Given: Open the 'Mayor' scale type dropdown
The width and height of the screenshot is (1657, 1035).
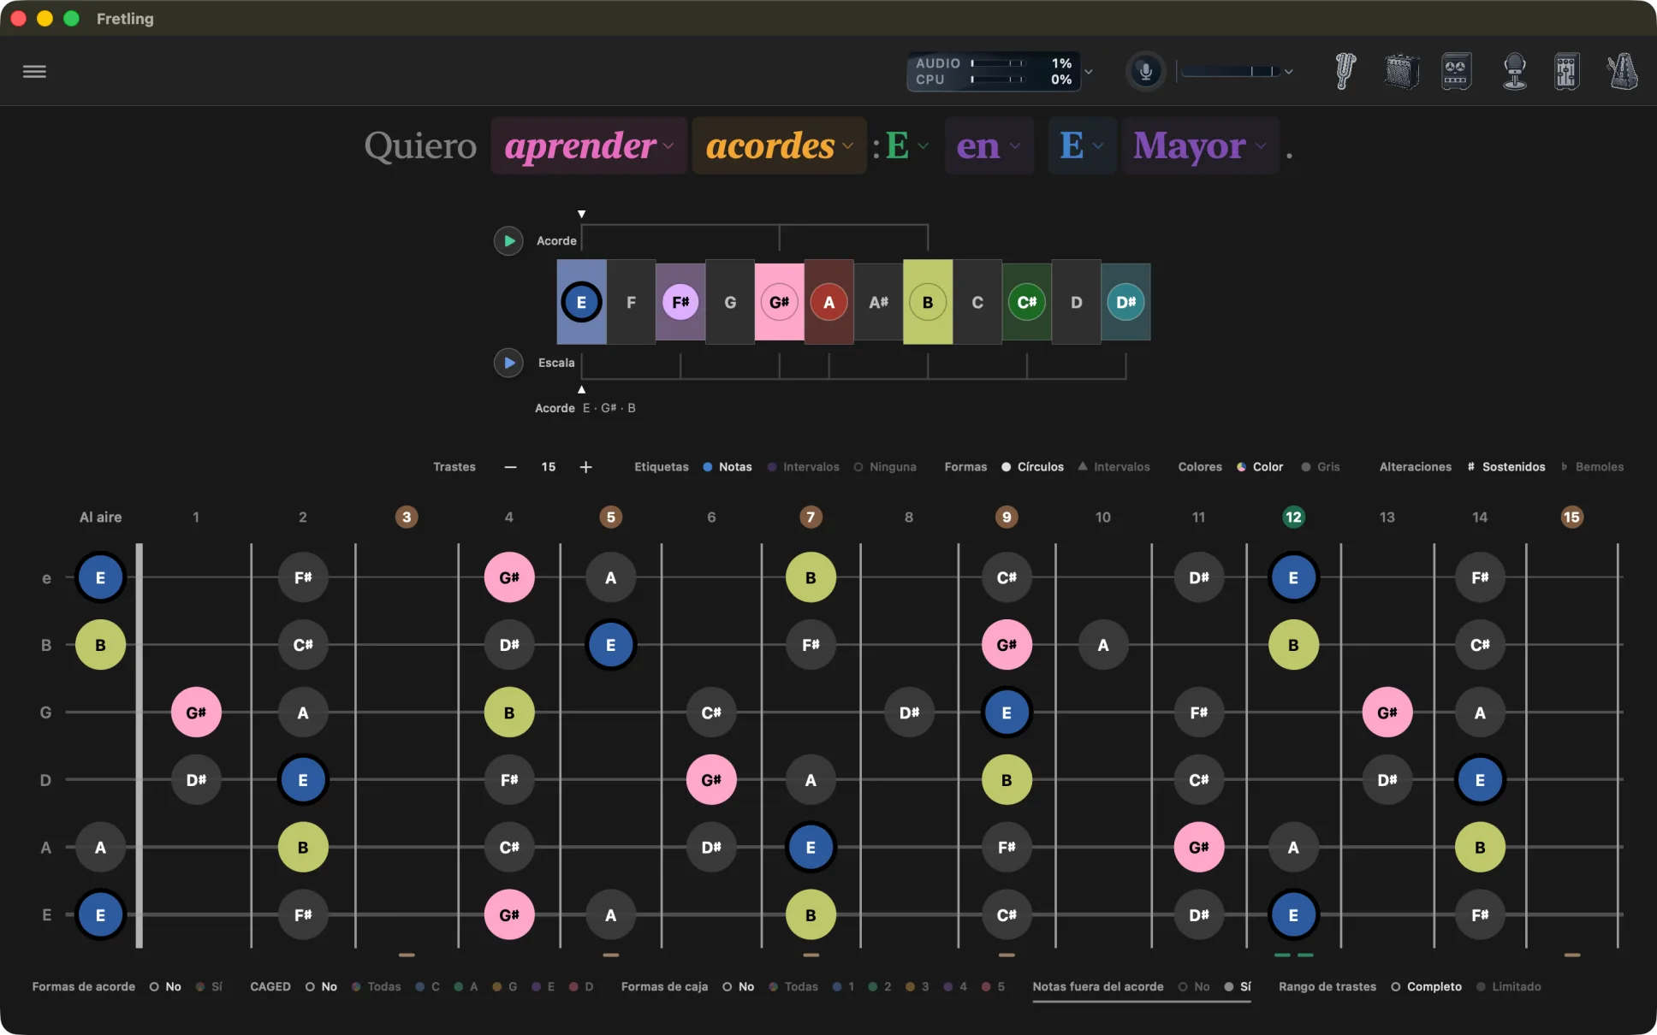Looking at the screenshot, I should [x=1200, y=145].
